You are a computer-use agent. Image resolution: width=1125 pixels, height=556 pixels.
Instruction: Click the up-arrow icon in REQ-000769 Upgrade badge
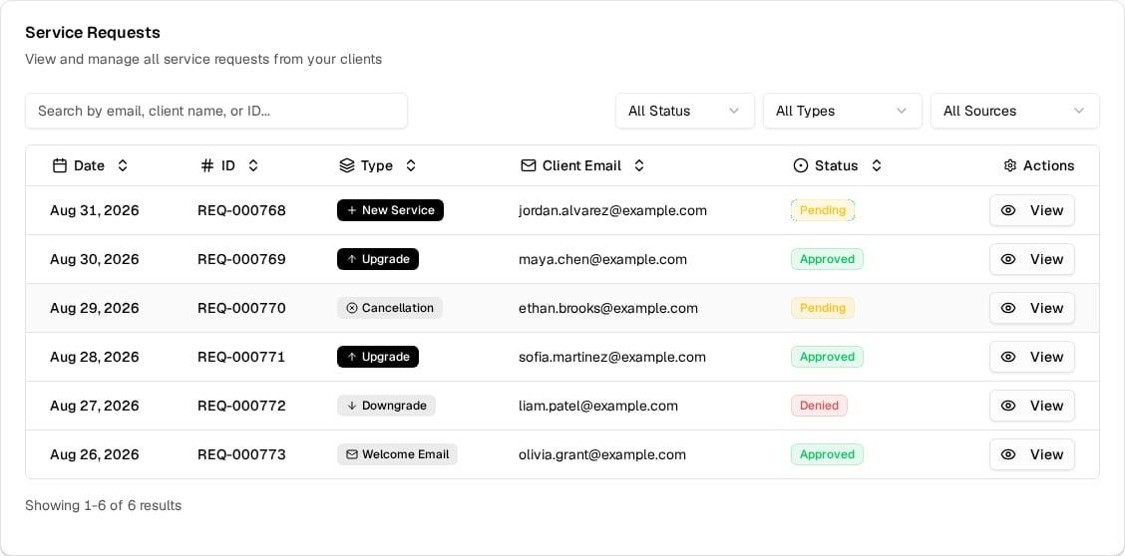(x=351, y=259)
